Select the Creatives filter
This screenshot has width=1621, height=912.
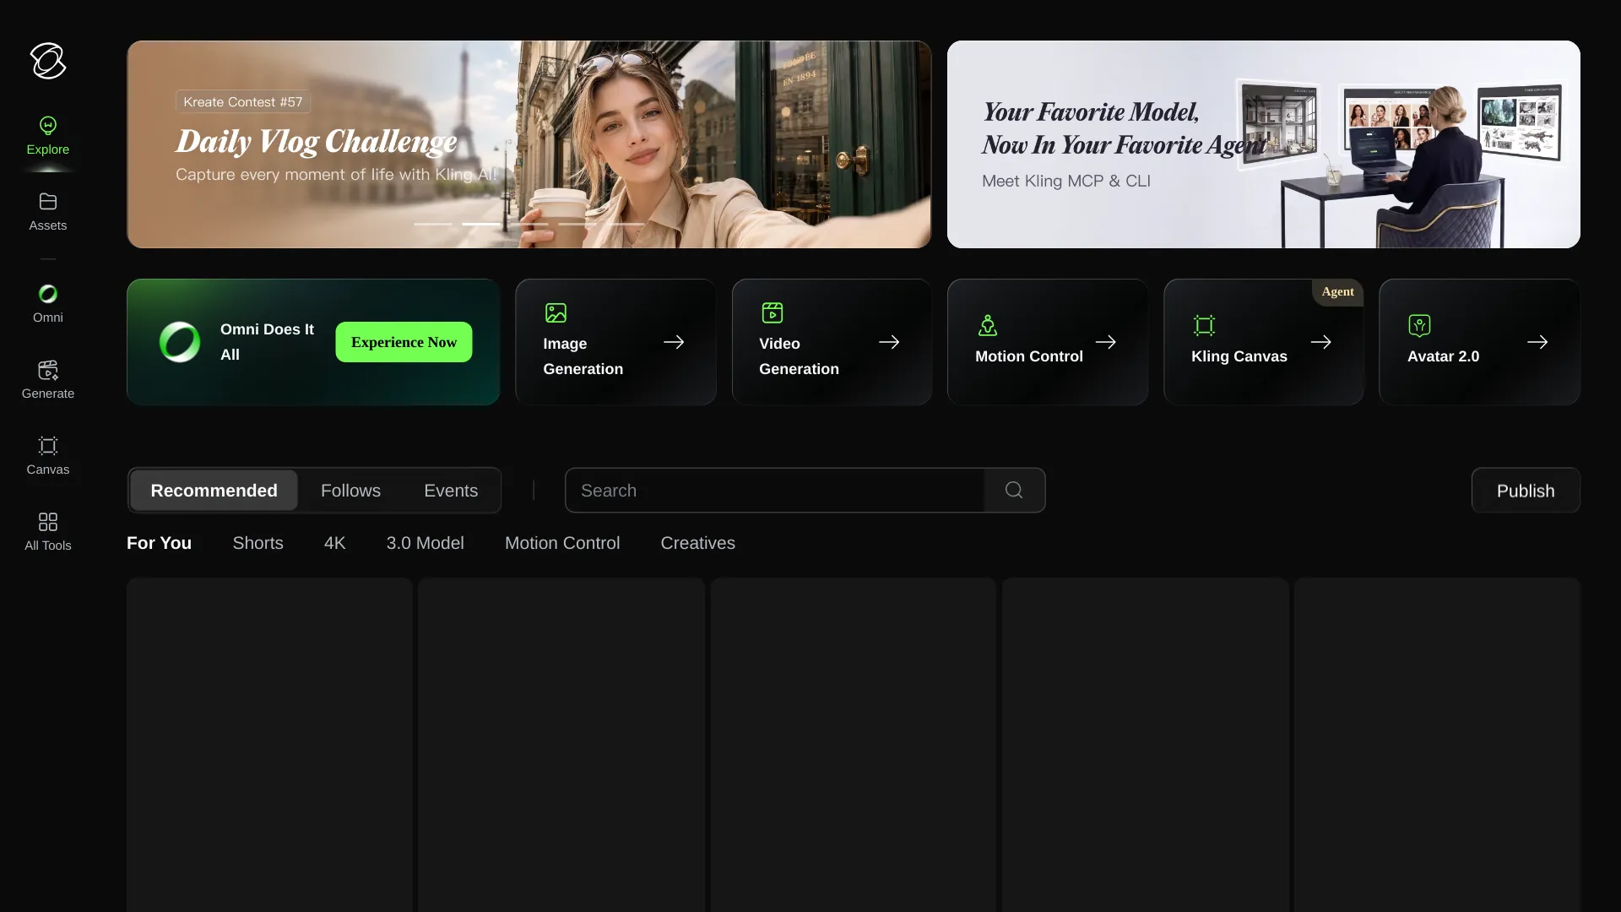tap(697, 543)
